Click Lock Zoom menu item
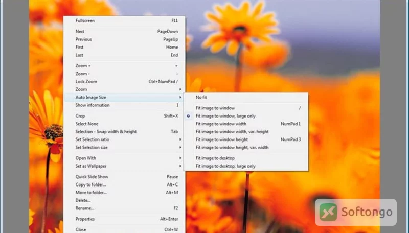409x233 pixels. [x=124, y=81]
